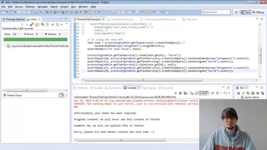Click the Debug bug icon in main toolbar
The image size is (267, 150).
click(x=47, y=12)
